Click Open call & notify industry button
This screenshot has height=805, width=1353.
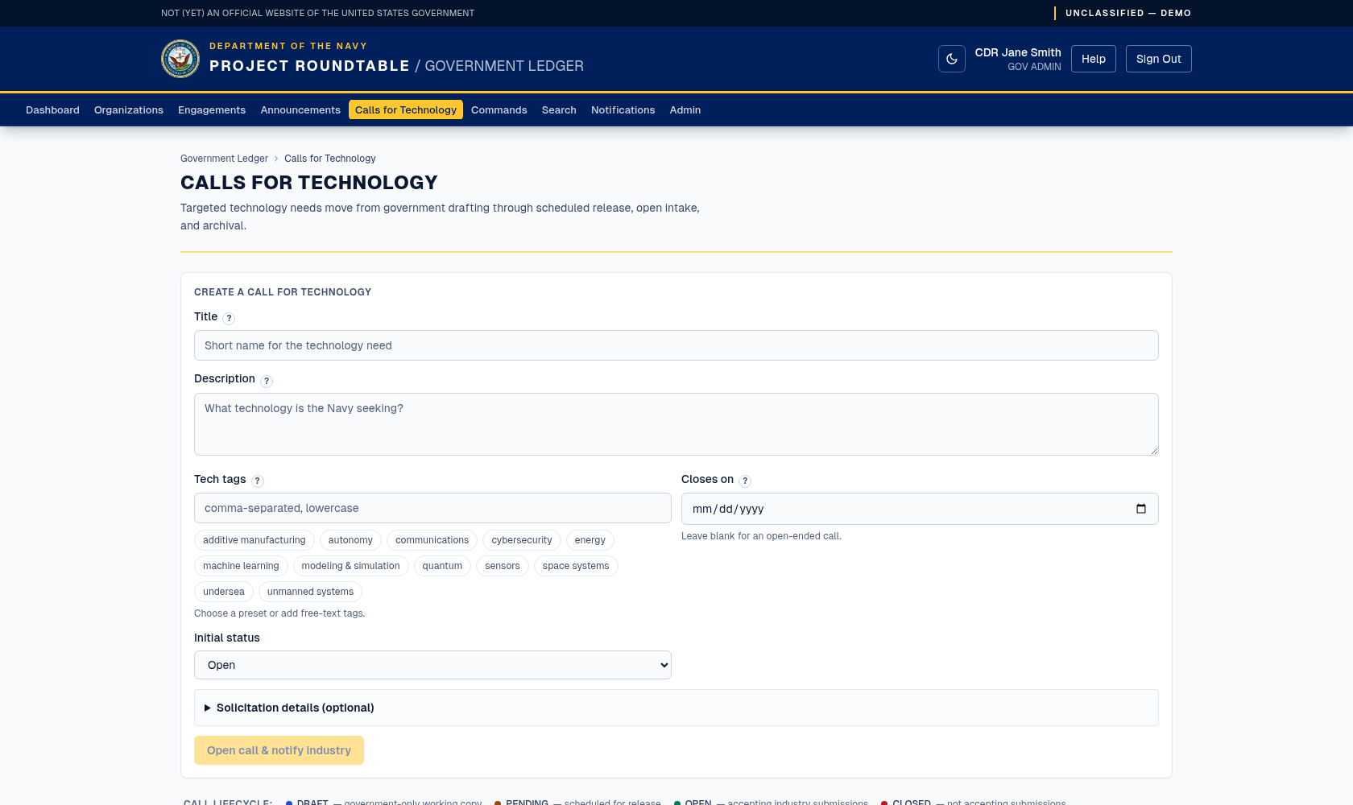coord(279,750)
